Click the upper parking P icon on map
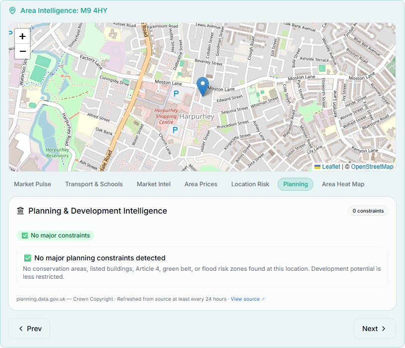 pos(176,94)
